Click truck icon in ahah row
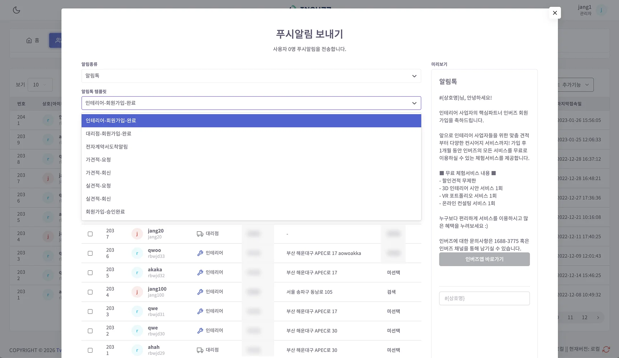619x358 pixels. point(200,350)
